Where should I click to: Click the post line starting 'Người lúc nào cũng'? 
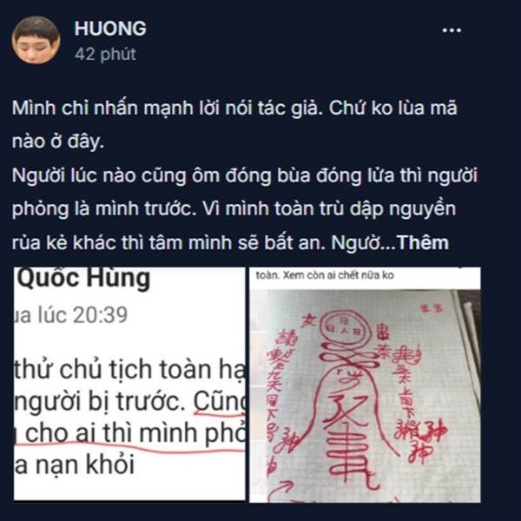tap(245, 175)
